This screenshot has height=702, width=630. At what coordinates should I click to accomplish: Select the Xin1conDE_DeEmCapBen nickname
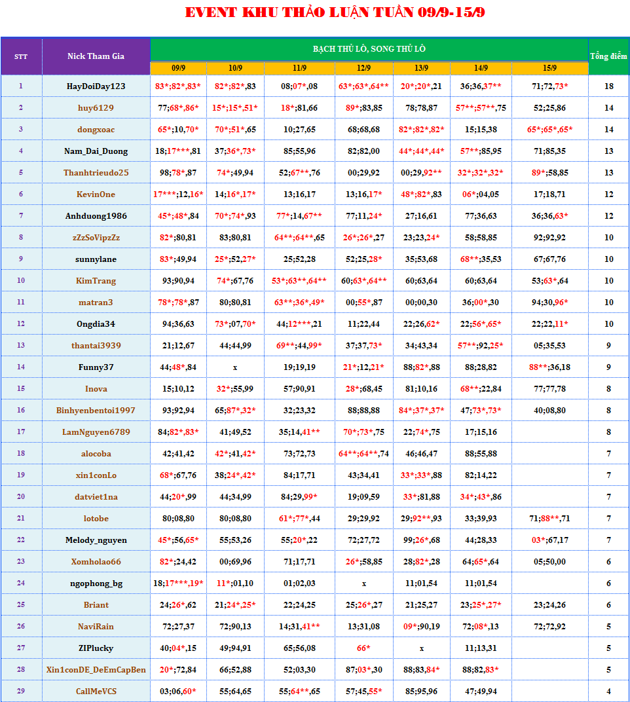pyautogui.click(x=96, y=670)
